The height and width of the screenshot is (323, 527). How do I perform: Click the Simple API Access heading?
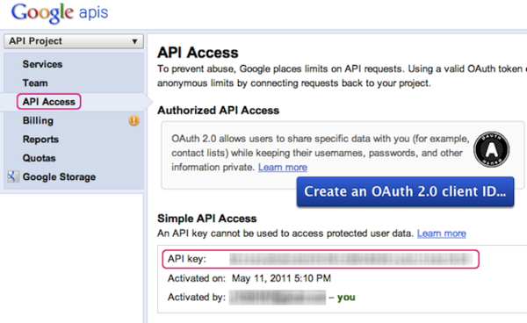[206, 219]
